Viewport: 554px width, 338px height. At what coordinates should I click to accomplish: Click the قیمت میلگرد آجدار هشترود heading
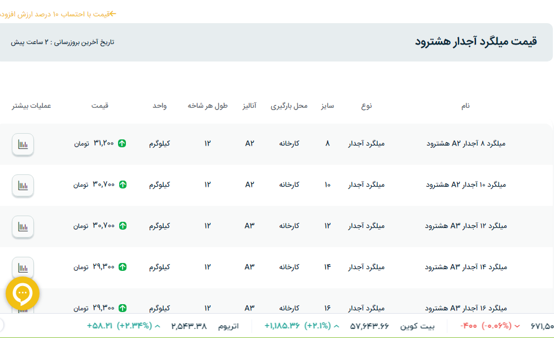pos(476,42)
